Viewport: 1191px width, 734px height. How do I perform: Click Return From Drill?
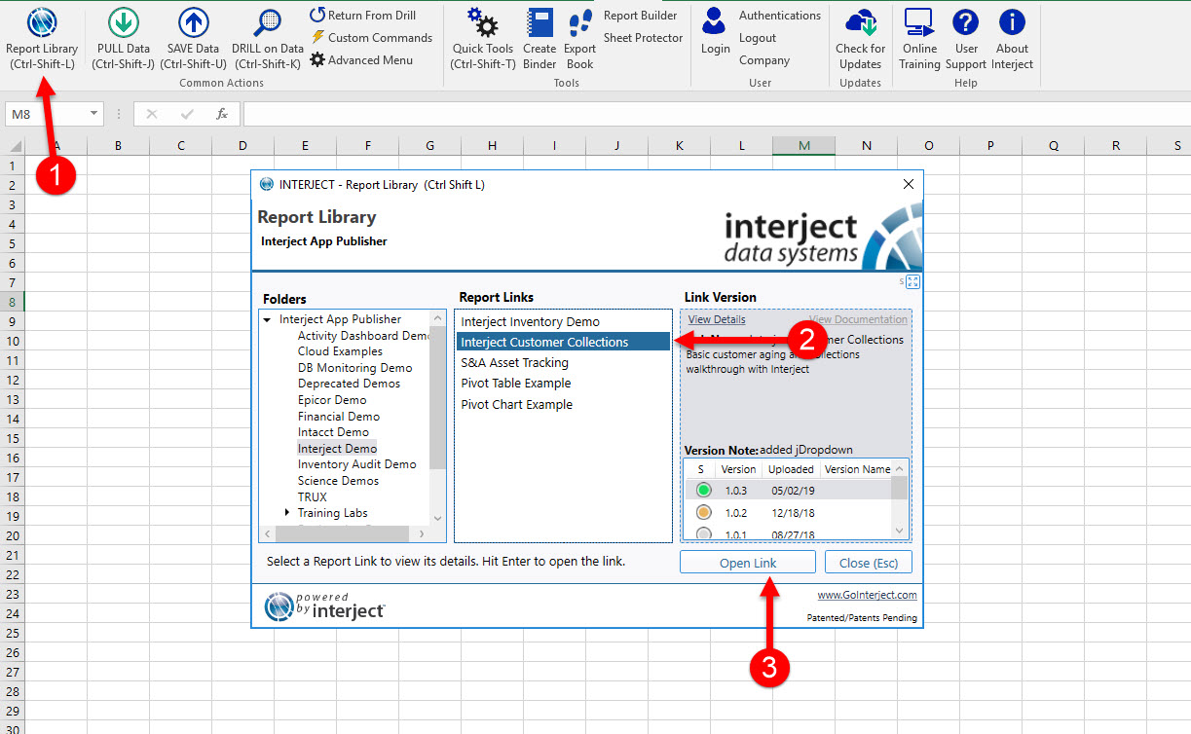click(x=362, y=16)
